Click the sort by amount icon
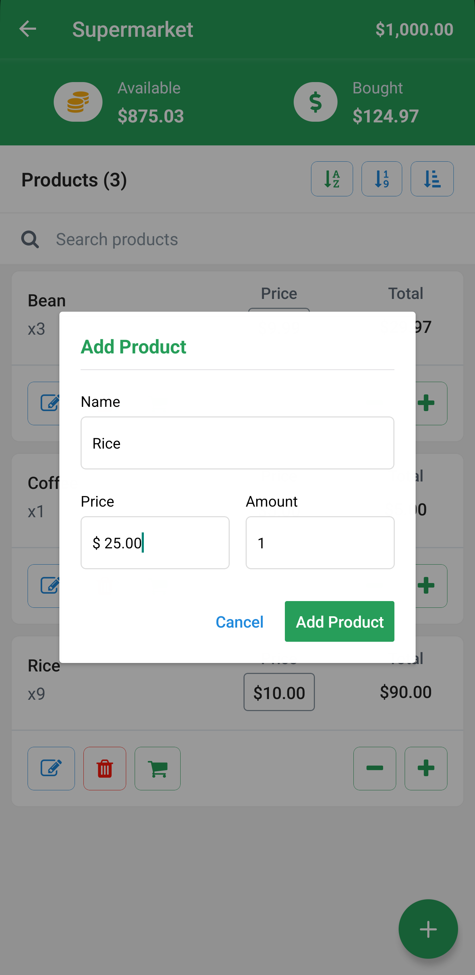This screenshot has height=975, width=475. [432, 179]
